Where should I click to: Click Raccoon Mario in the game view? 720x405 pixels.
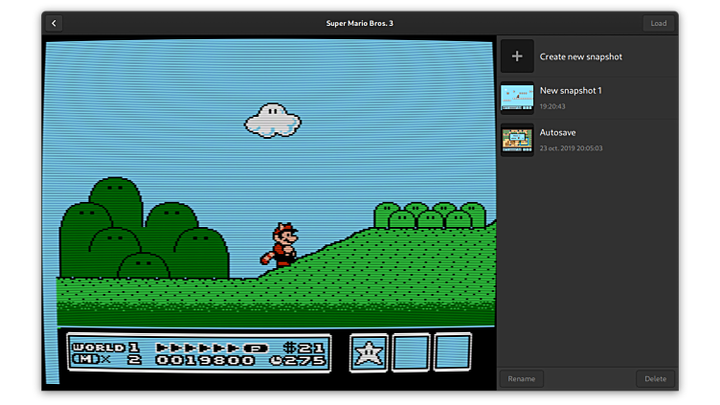coord(281,244)
